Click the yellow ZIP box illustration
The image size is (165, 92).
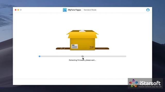click(x=82, y=40)
